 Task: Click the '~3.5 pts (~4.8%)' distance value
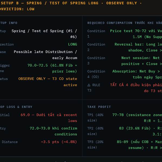click(59, 142)
